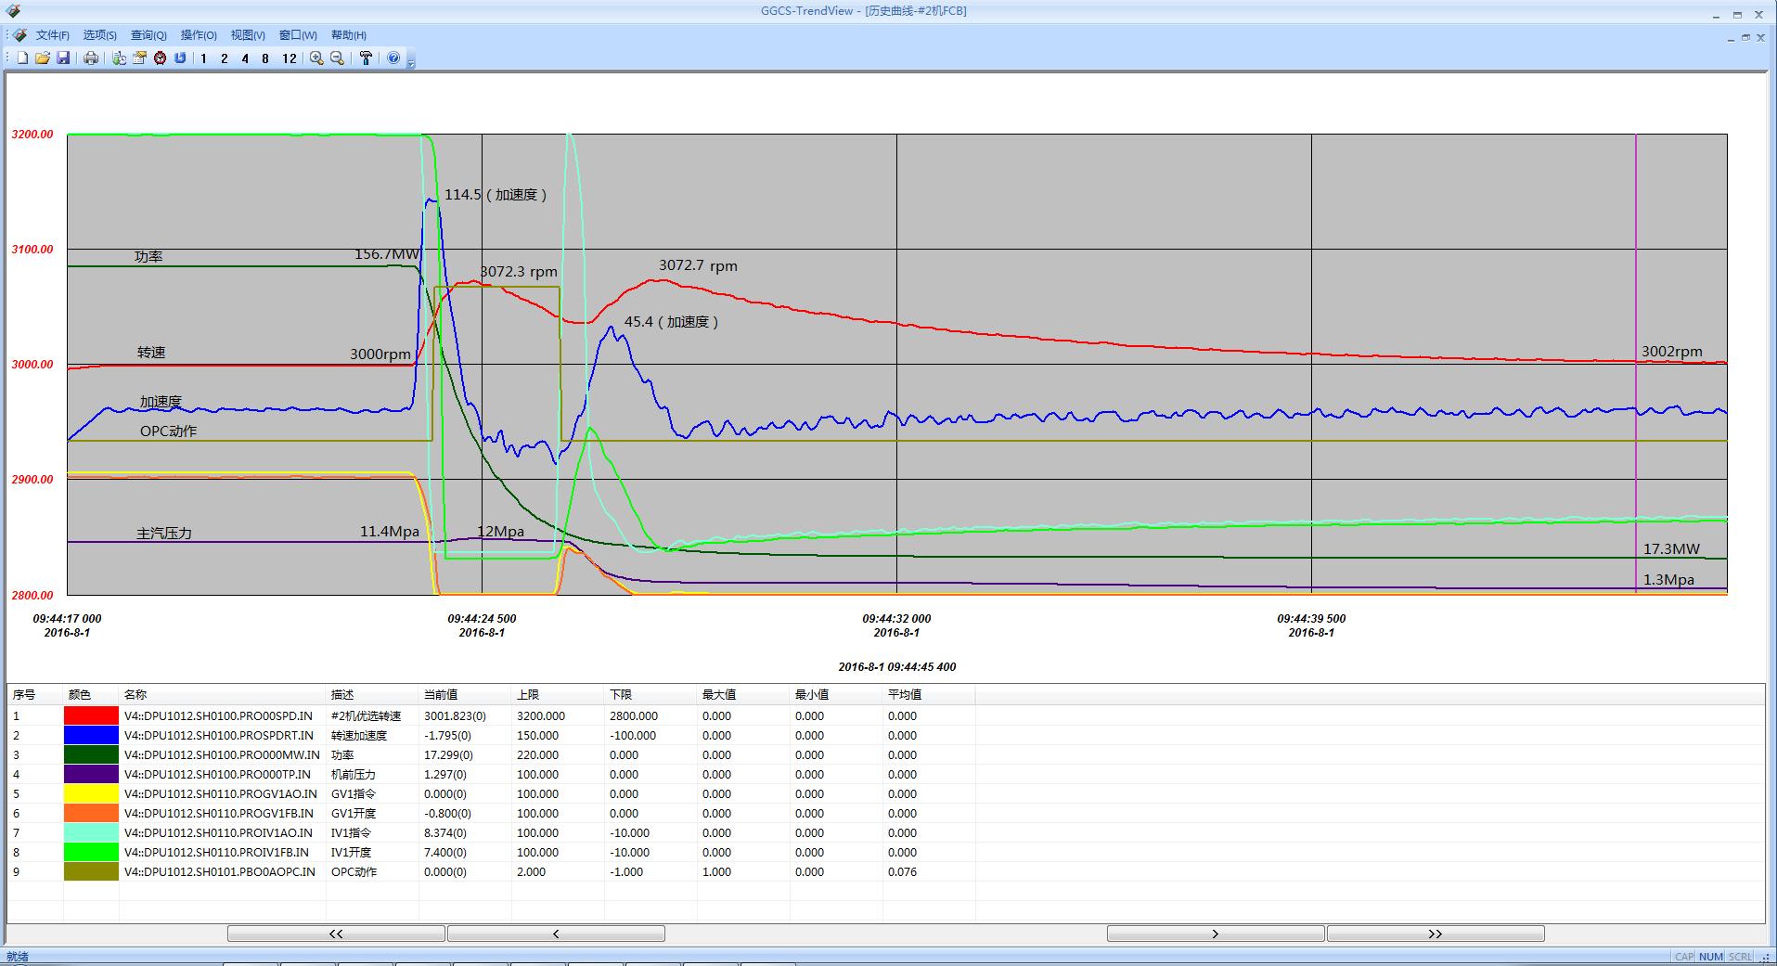The image size is (1777, 966).
Task: Click orange swatch for GV1开度
Action: 91,813
